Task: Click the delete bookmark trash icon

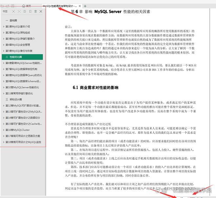Action: pos(36,11)
